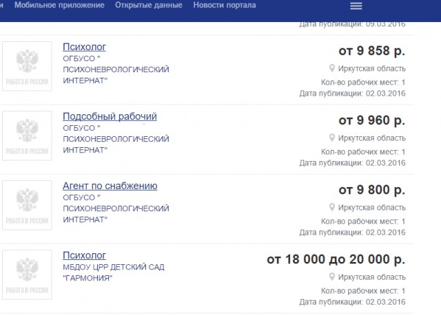Click the salary text от 9 800 р.
The height and width of the screenshot is (315, 441).
371,190
